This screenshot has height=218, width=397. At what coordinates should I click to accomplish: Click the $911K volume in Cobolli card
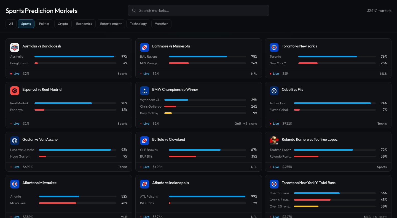(287, 124)
